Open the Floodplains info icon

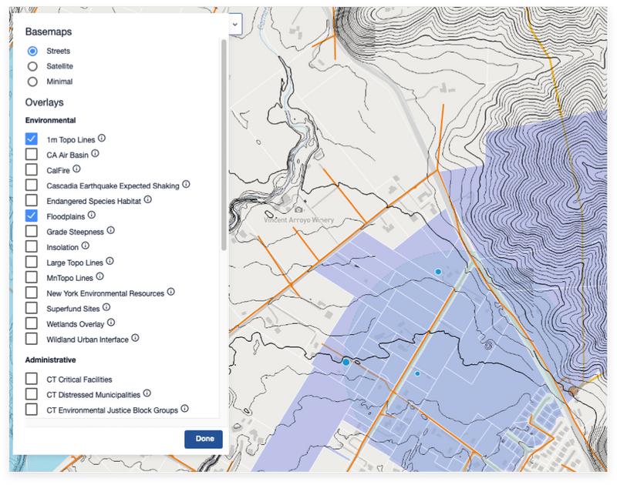coord(93,215)
